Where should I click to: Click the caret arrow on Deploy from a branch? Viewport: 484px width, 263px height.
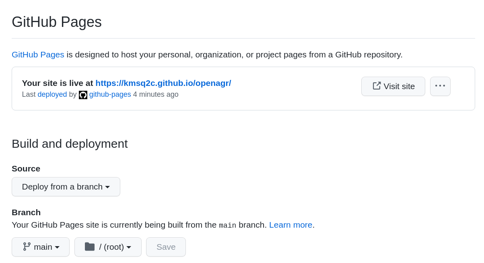coord(107,187)
